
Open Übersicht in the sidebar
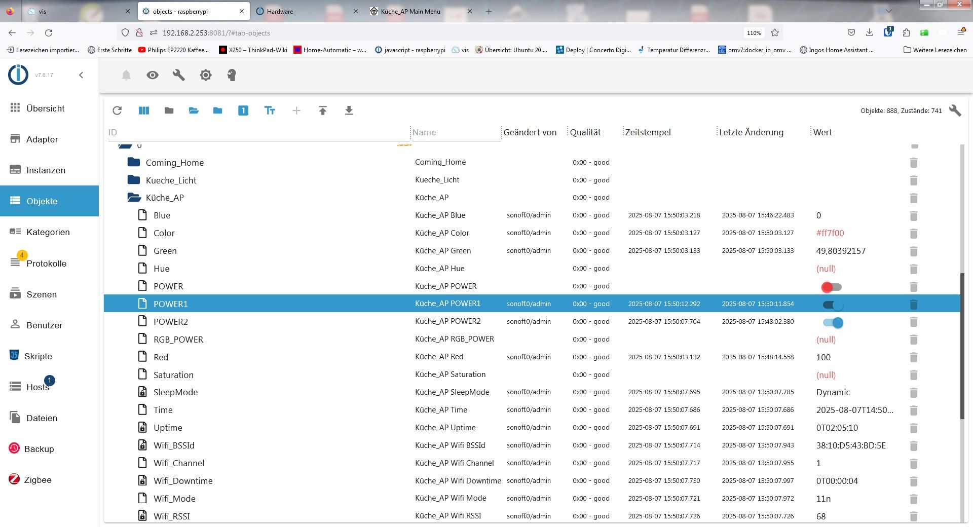click(49, 108)
